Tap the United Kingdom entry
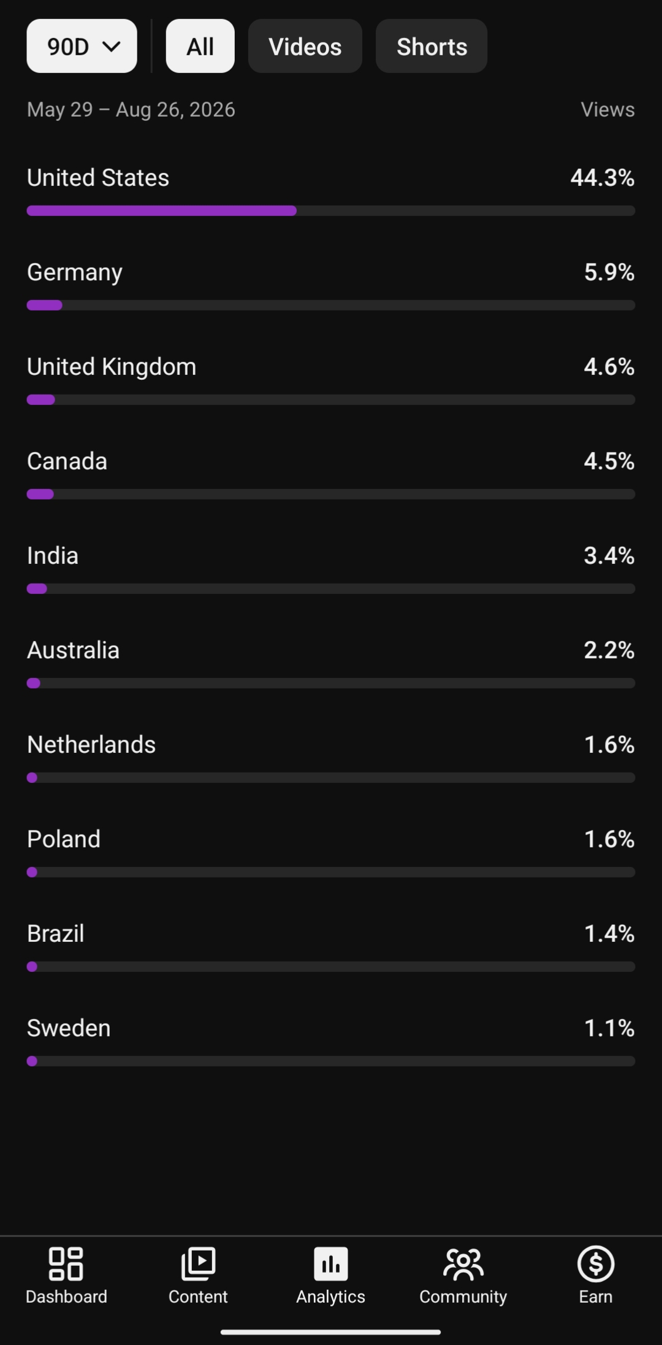 (x=331, y=379)
